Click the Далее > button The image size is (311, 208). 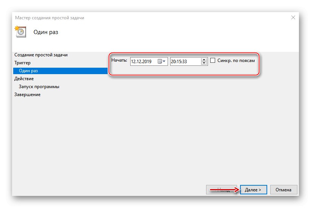(x=254, y=190)
